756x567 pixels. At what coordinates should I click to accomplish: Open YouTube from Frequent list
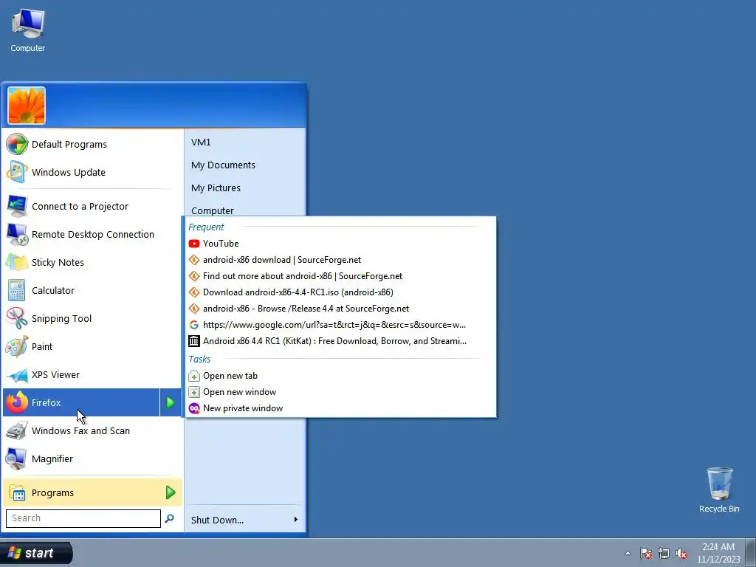[x=340, y=244]
